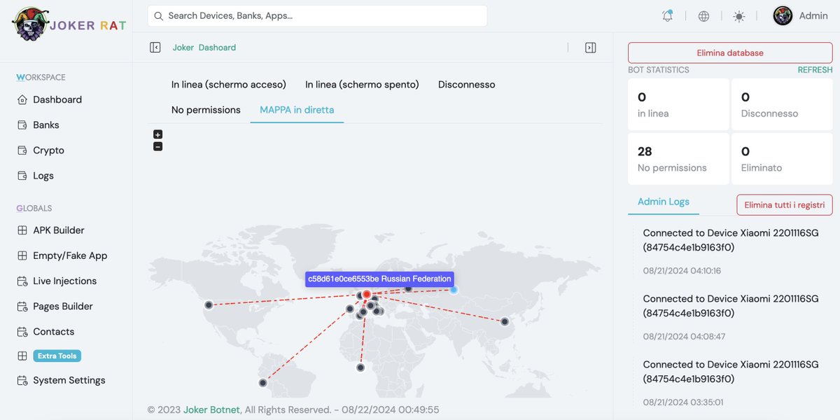This screenshot has height=420, width=840.
Task: Click the Live Injections icon
Action: [21, 281]
